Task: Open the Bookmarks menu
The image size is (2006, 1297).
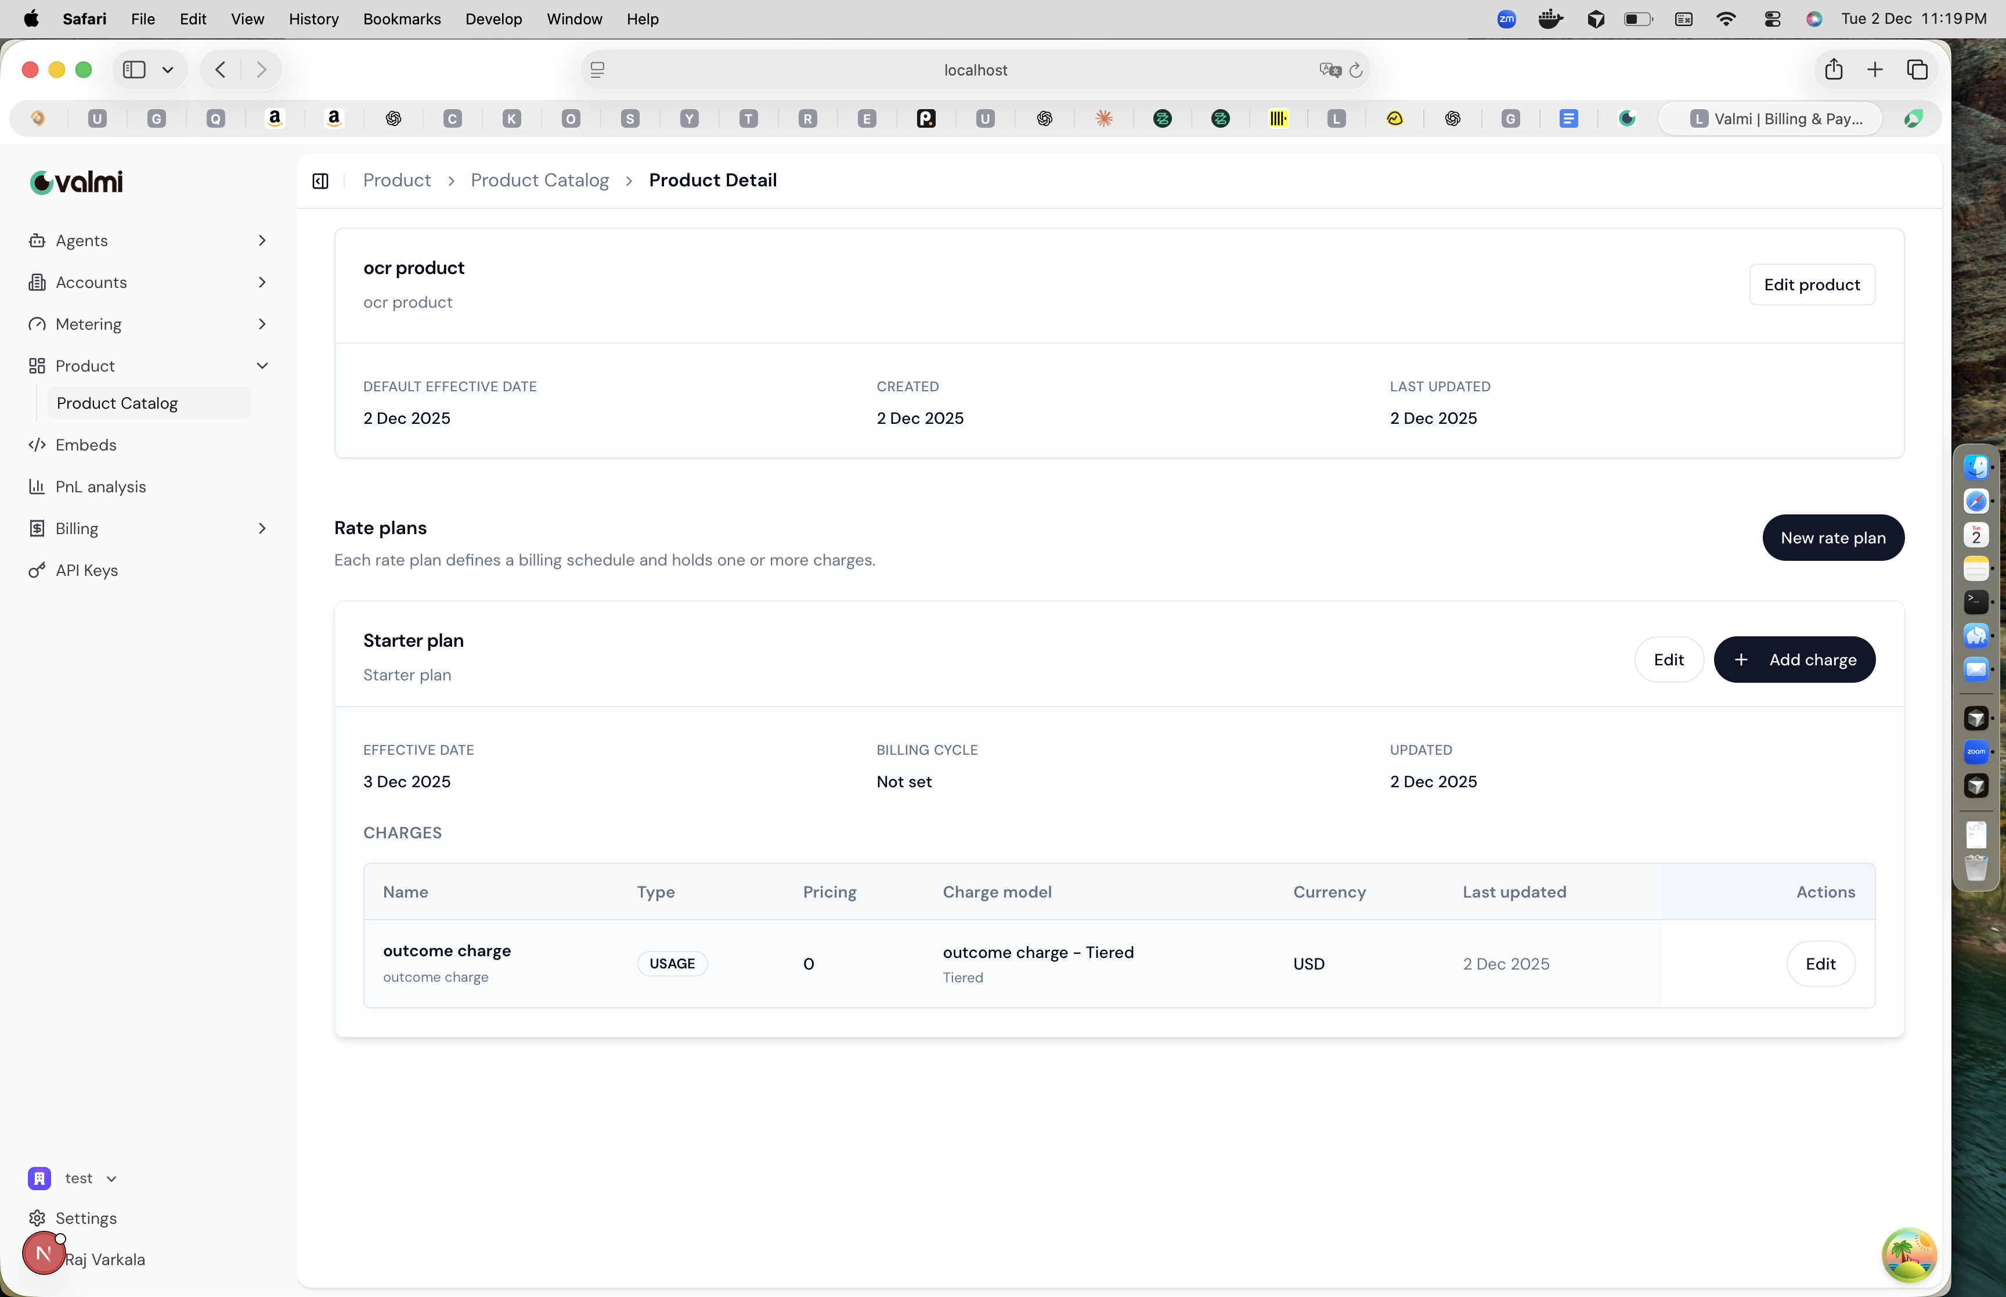Action: click(402, 19)
